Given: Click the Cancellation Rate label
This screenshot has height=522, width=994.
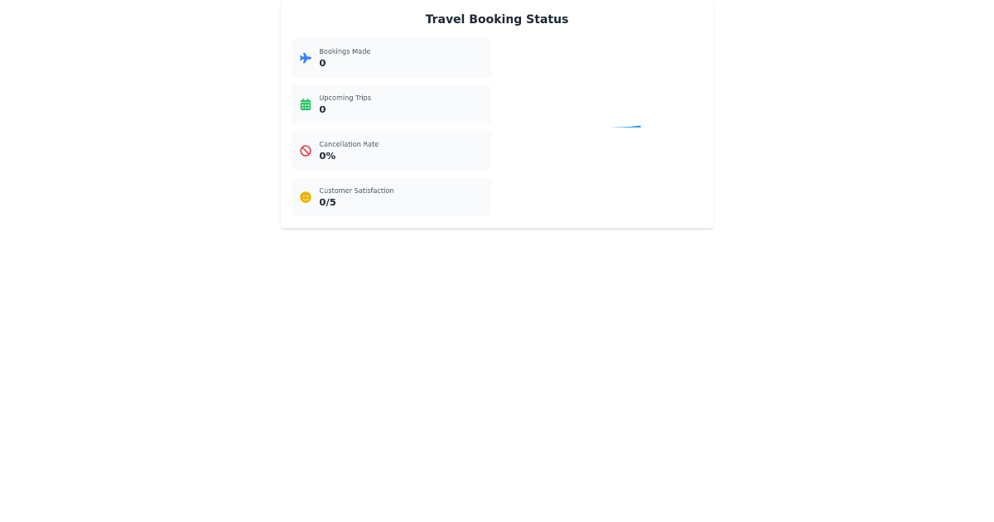Looking at the screenshot, I should pos(349,144).
